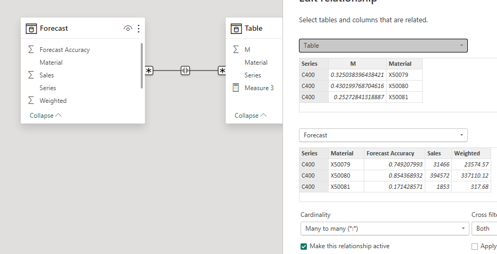Click Weighted value 317.68
The width and height of the screenshot is (497, 254).
[471, 187]
